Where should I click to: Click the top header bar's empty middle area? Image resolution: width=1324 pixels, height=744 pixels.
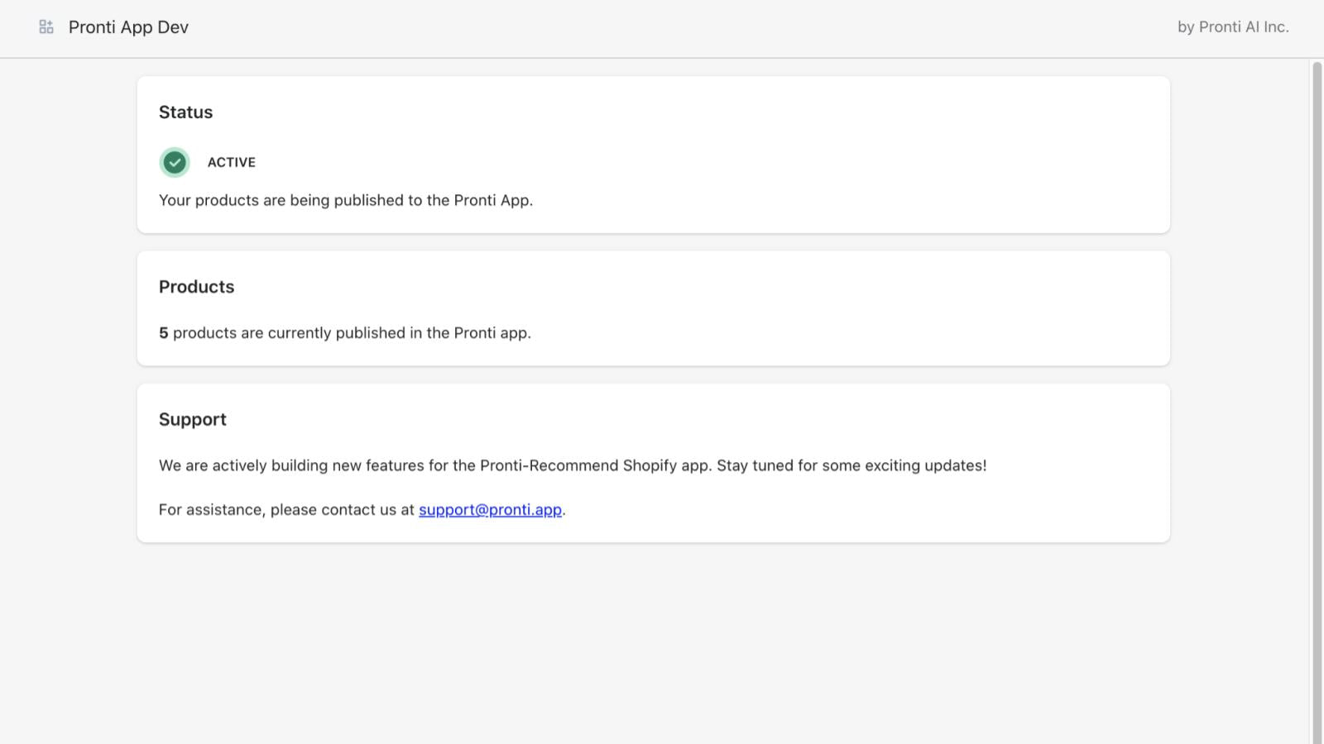coord(662,27)
